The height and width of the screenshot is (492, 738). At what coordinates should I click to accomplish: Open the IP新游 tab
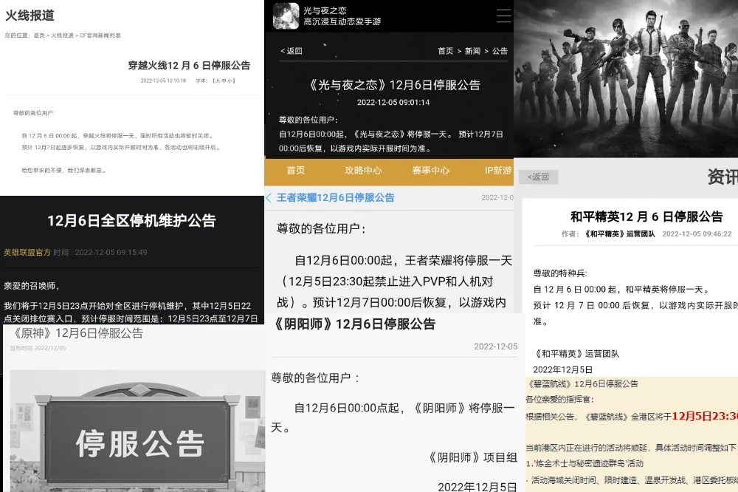(x=498, y=171)
